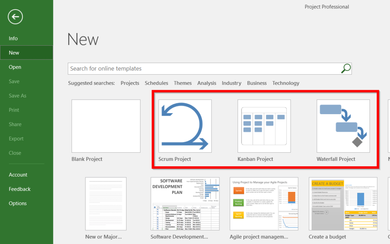Click the back arrow to exit backstage view
This screenshot has height=244, width=390.
tap(15, 17)
